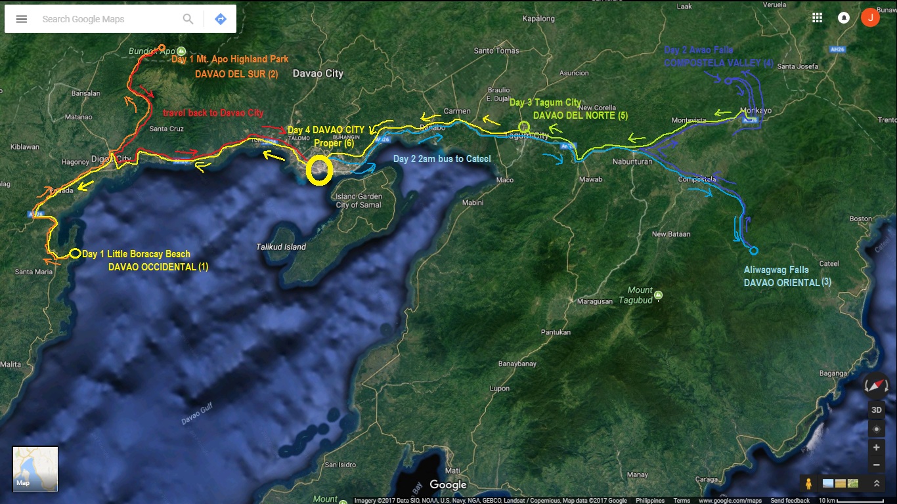897x504 pixels.
Task: Show your location with the target icon
Action: (x=877, y=429)
